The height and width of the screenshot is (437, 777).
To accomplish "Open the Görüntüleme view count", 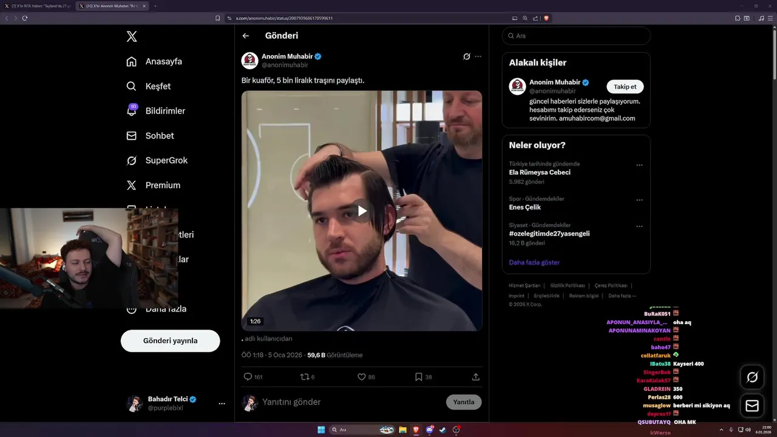I will point(335,355).
